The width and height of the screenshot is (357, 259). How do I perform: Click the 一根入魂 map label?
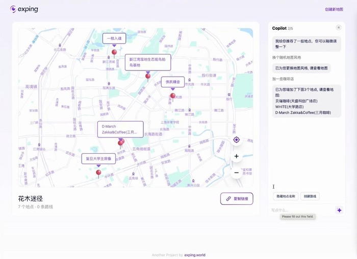tap(114, 38)
